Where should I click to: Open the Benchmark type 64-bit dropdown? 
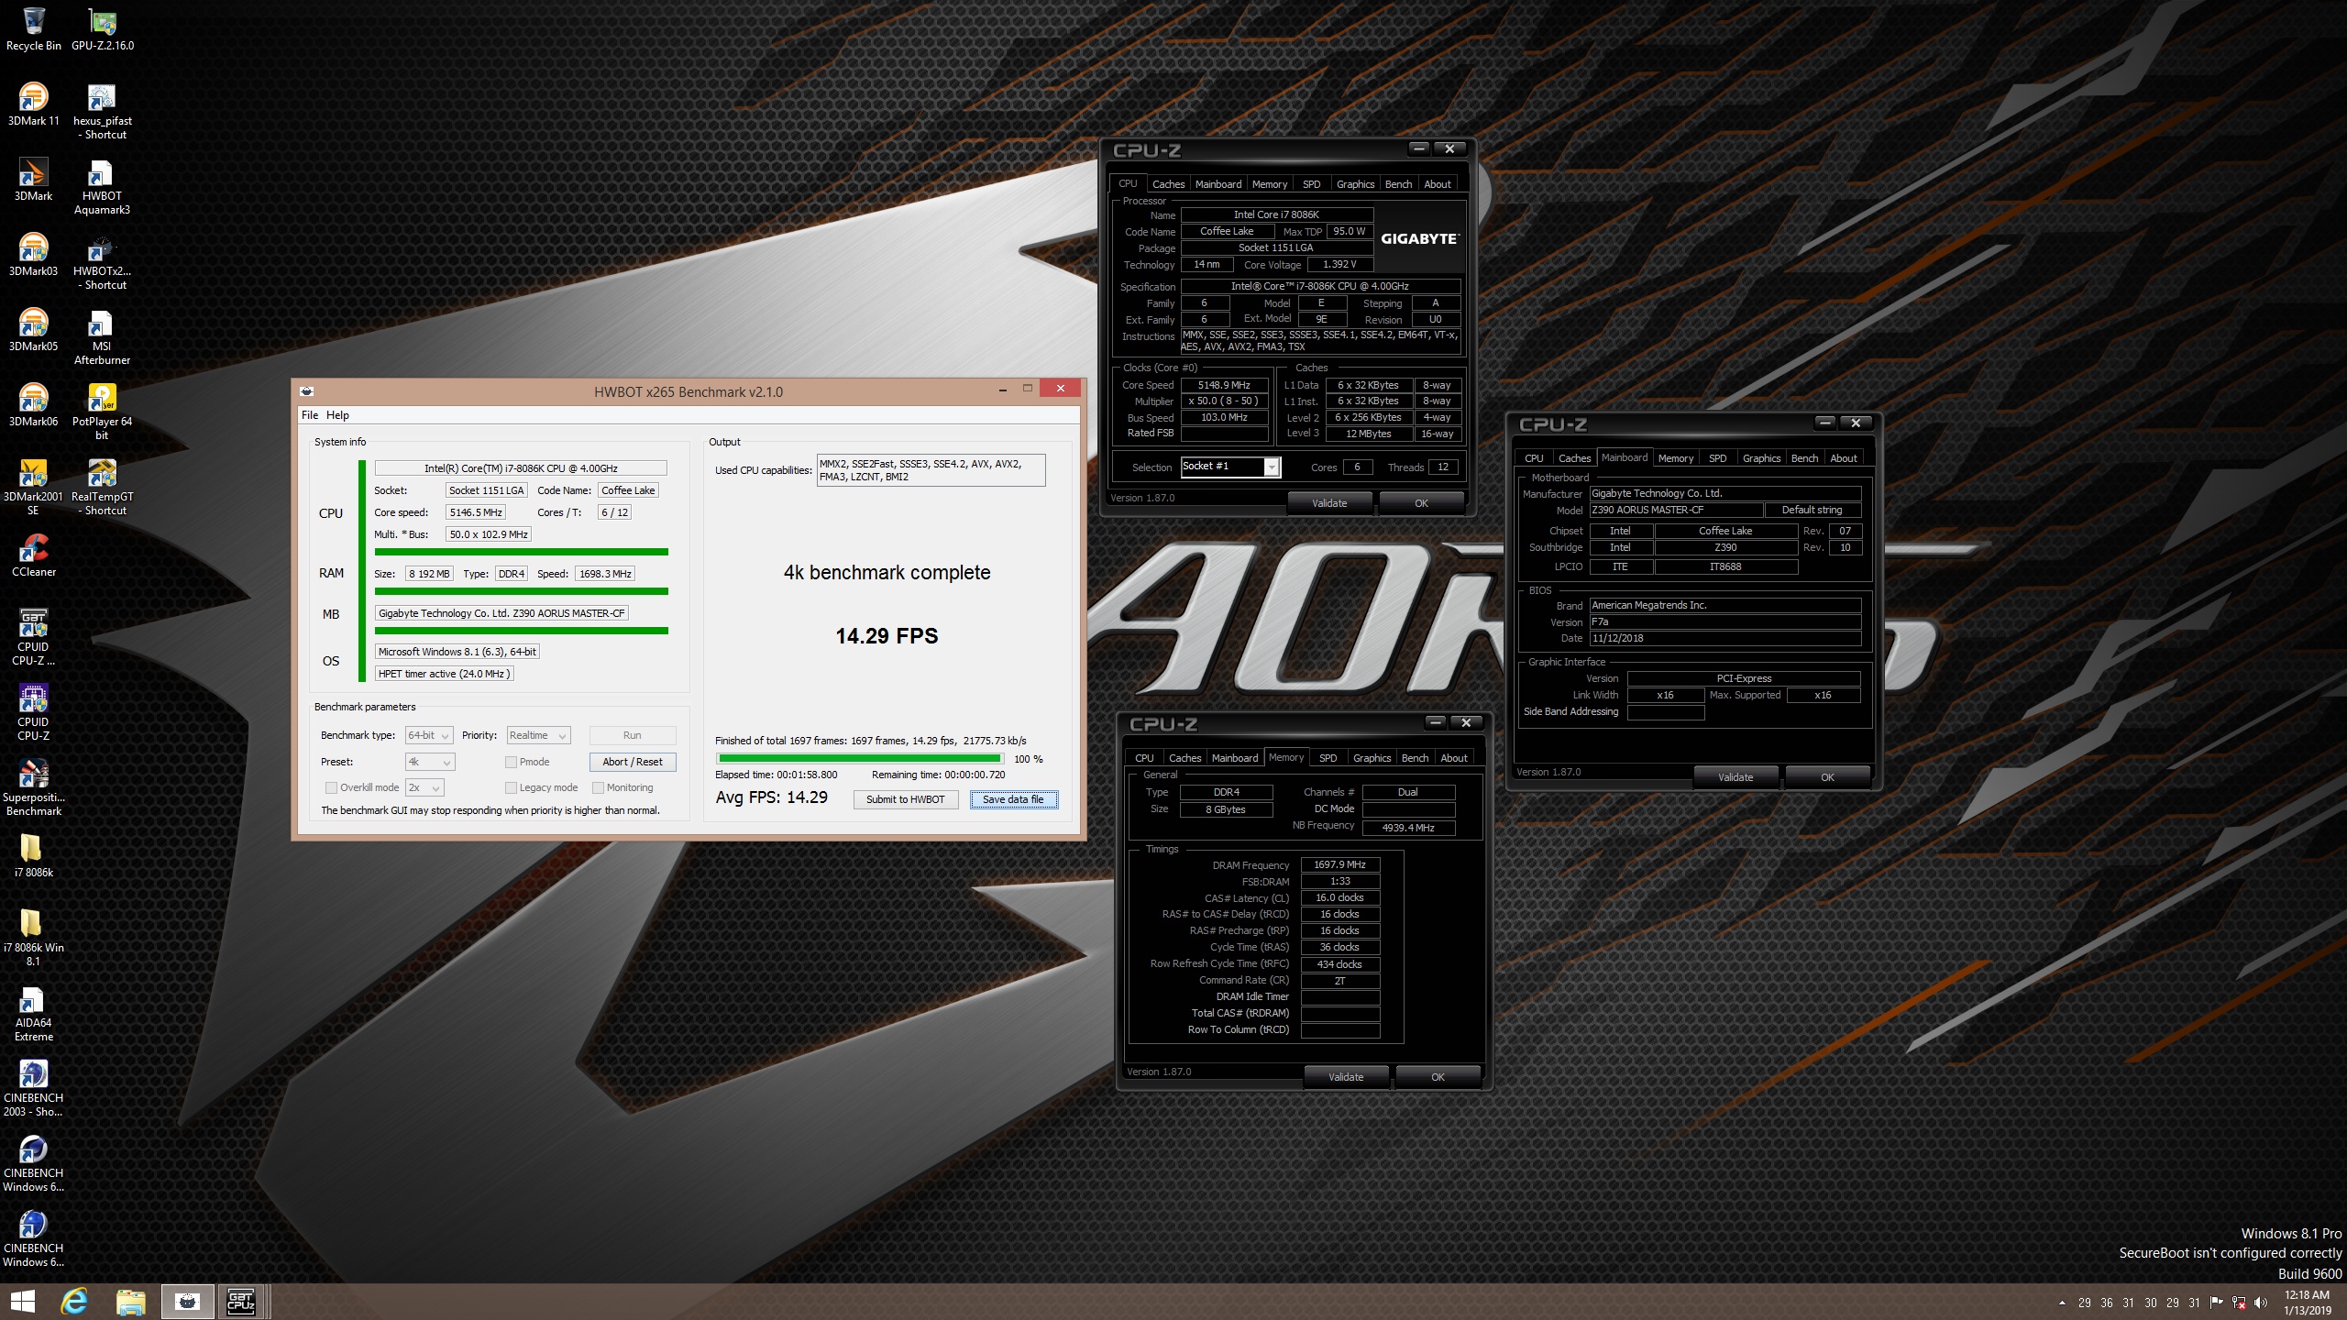[x=429, y=735]
